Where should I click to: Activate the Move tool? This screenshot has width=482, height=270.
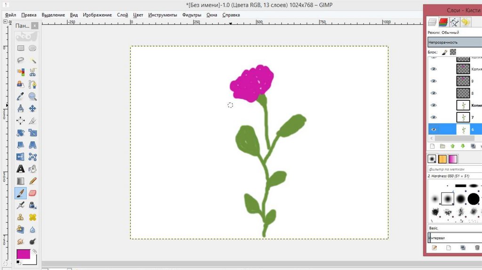click(x=32, y=109)
